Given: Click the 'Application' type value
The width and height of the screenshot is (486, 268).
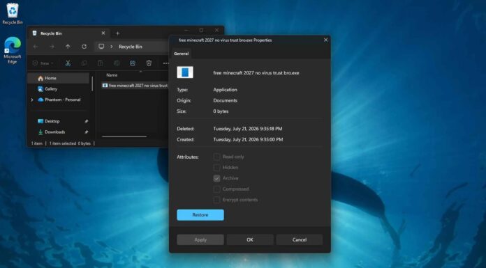Looking at the screenshot, I should [225, 90].
